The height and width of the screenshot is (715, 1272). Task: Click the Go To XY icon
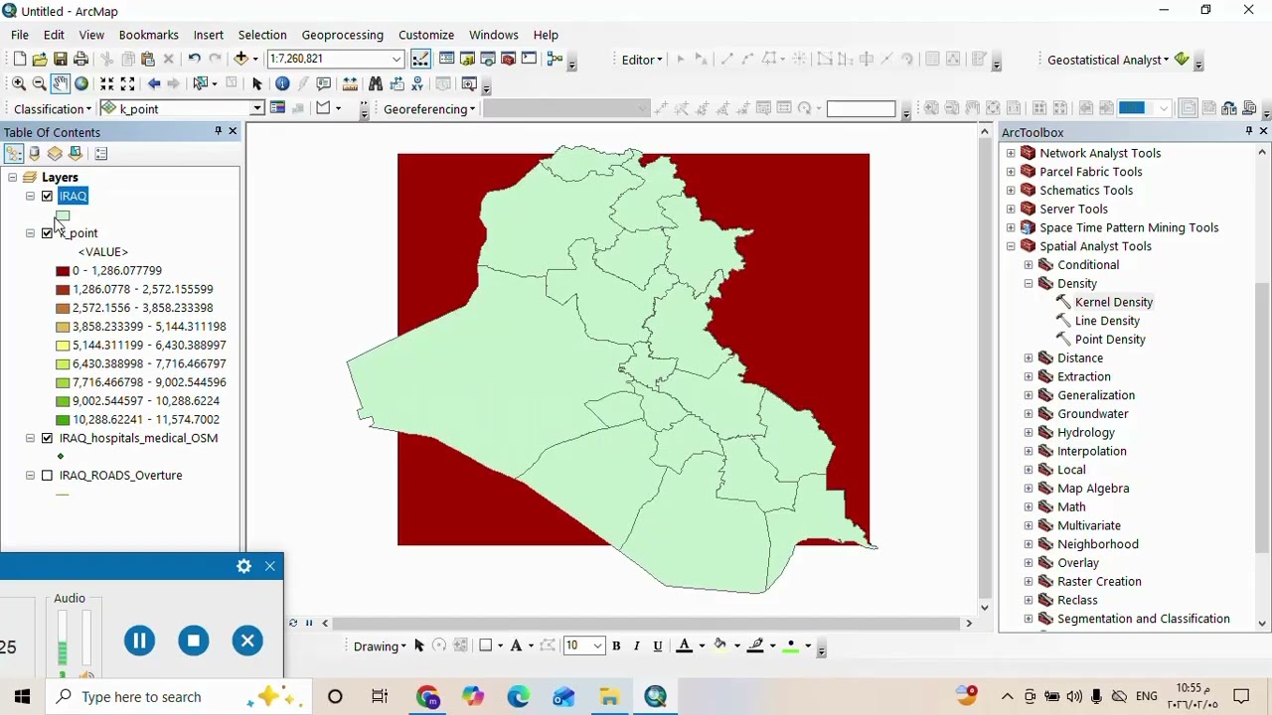417,84
